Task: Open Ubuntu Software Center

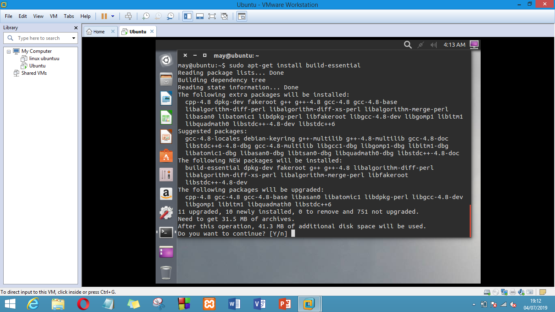Action: (166, 156)
